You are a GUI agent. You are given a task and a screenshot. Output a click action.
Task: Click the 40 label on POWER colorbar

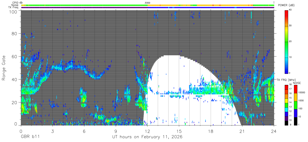click(291, 10)
